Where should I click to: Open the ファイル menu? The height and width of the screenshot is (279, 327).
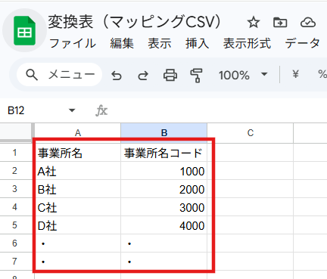coord(73,43)
